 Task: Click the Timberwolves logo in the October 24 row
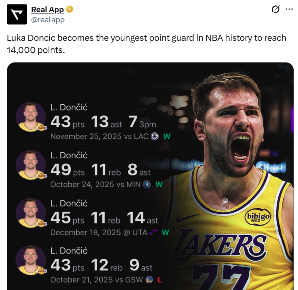(147, 185)
